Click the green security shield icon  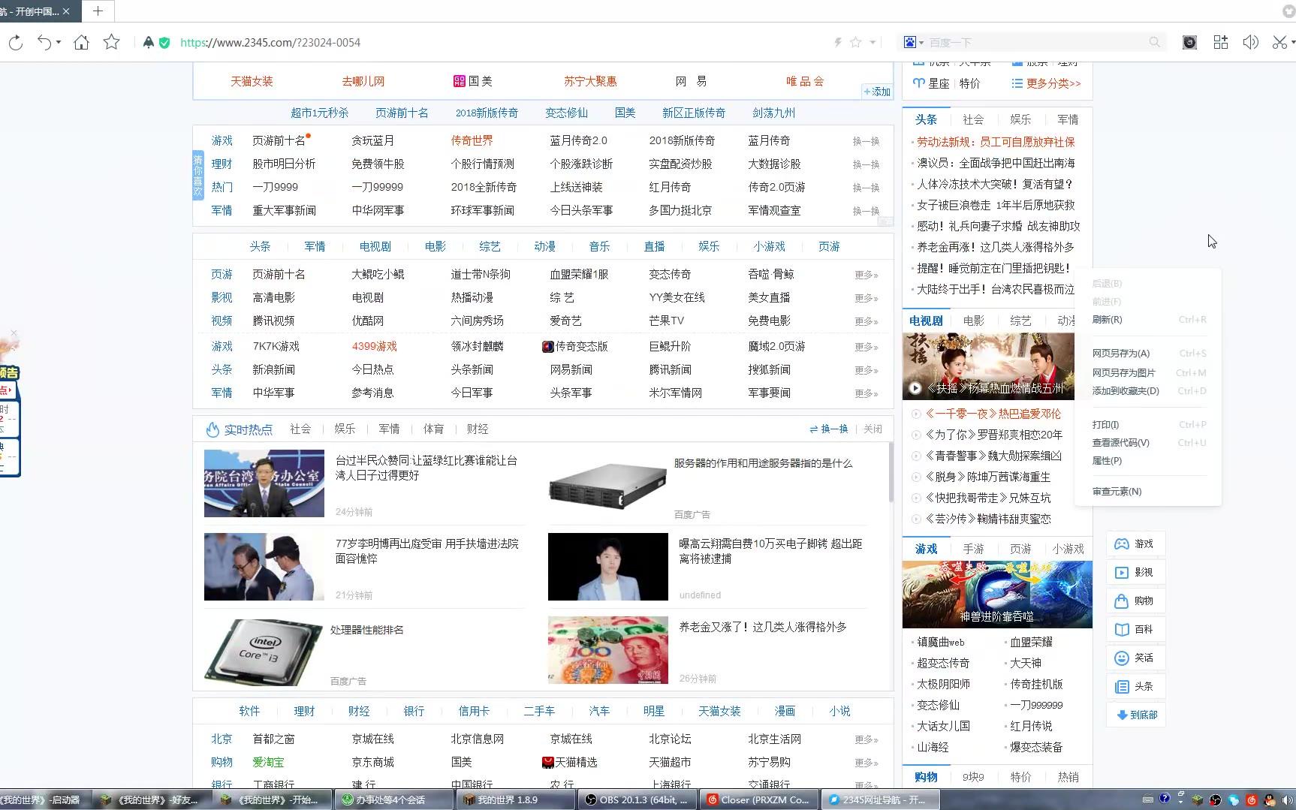164,43
